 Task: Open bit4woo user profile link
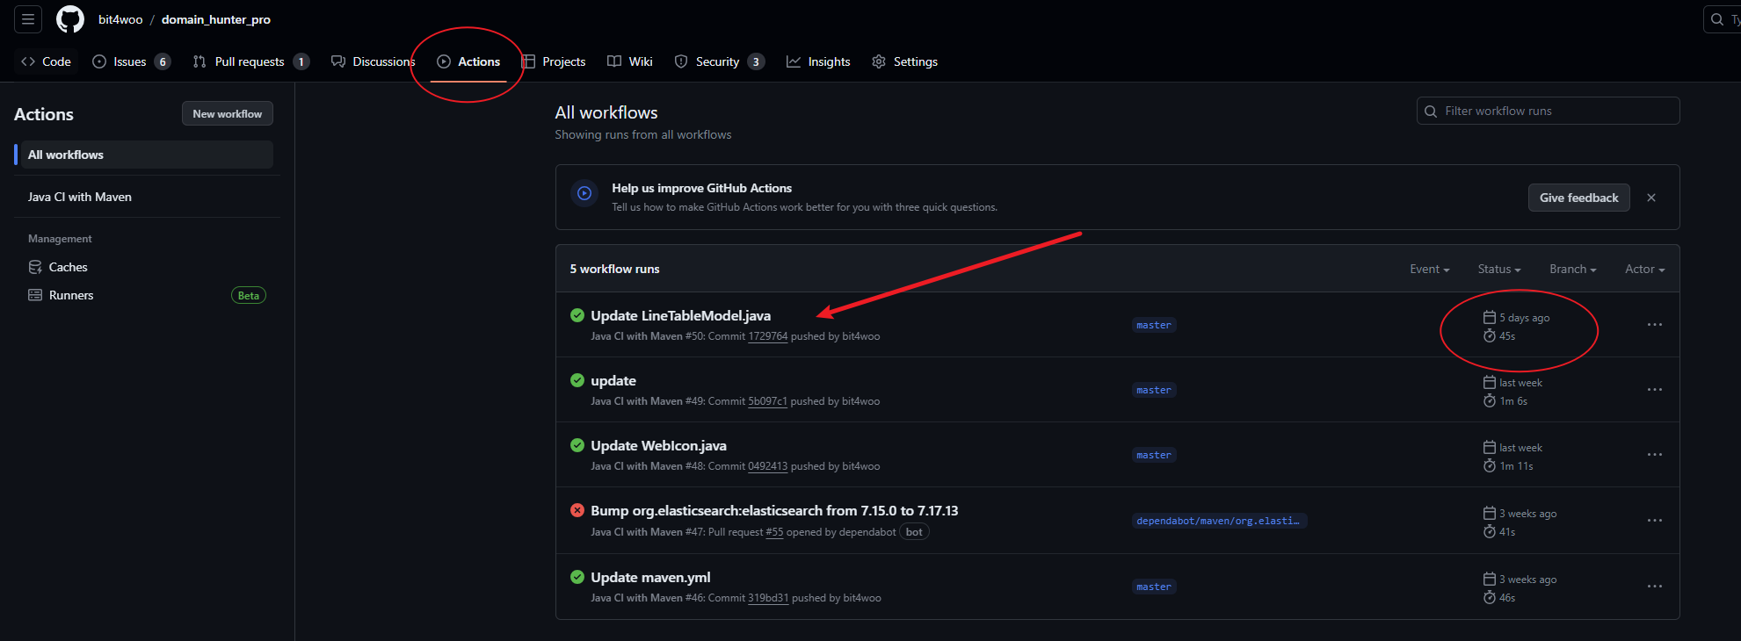click(120, 19)
